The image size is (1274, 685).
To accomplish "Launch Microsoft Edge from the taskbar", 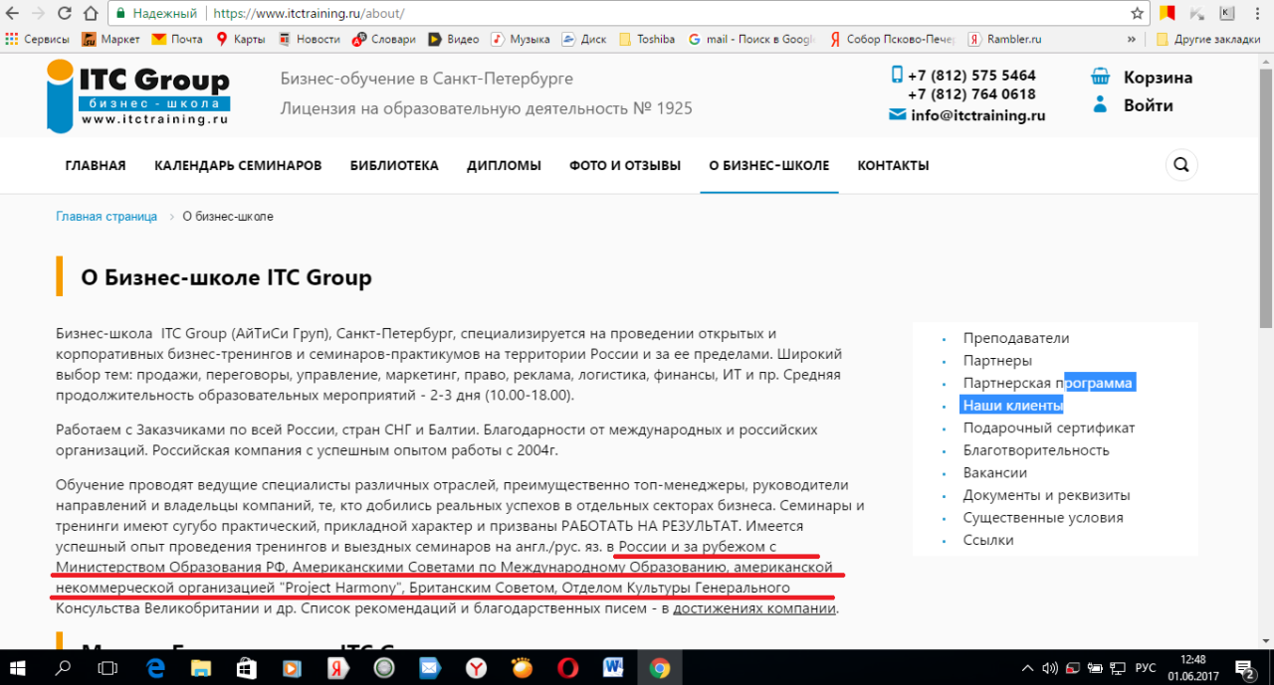I will point(156,667).
